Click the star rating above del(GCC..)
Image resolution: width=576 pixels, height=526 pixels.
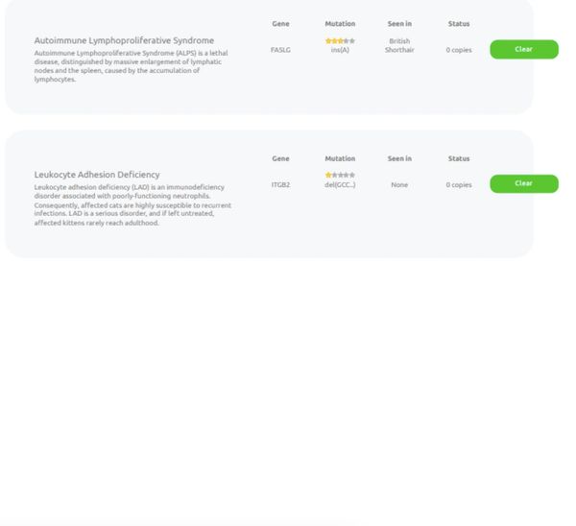340,176
